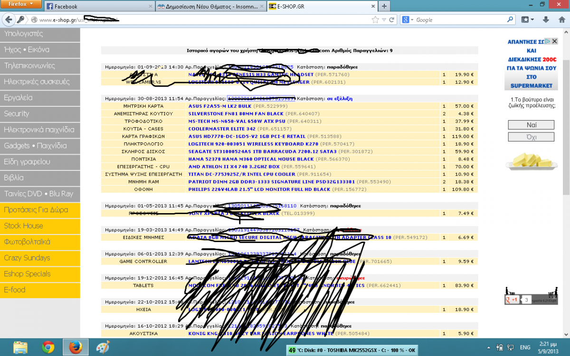The width and height of the screenshot is (570, 356).
Task: Go to Firefox home page icon
Action: (x=561, y=20)
